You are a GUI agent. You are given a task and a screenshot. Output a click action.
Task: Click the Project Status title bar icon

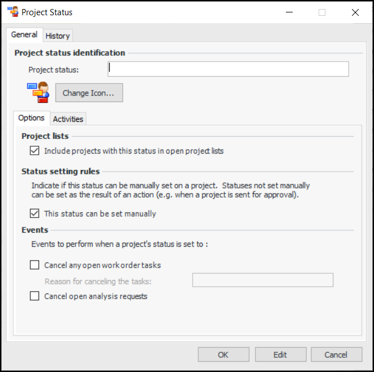[x=12, y=12]
